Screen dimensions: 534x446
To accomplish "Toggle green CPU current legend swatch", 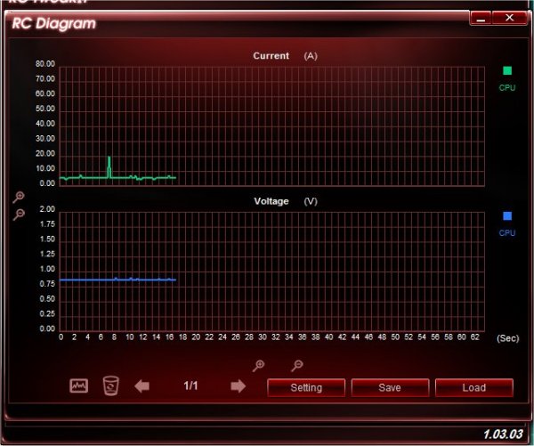I will point(507,70).
